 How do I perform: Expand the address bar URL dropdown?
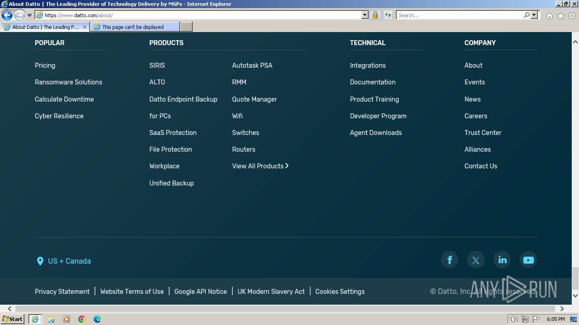[x=365, y=15]
